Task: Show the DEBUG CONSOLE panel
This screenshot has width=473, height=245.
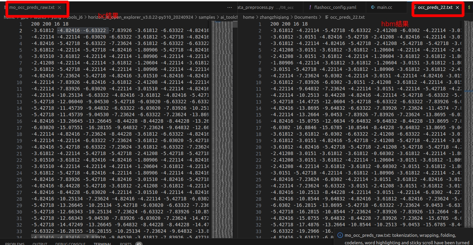Action: 70,243
